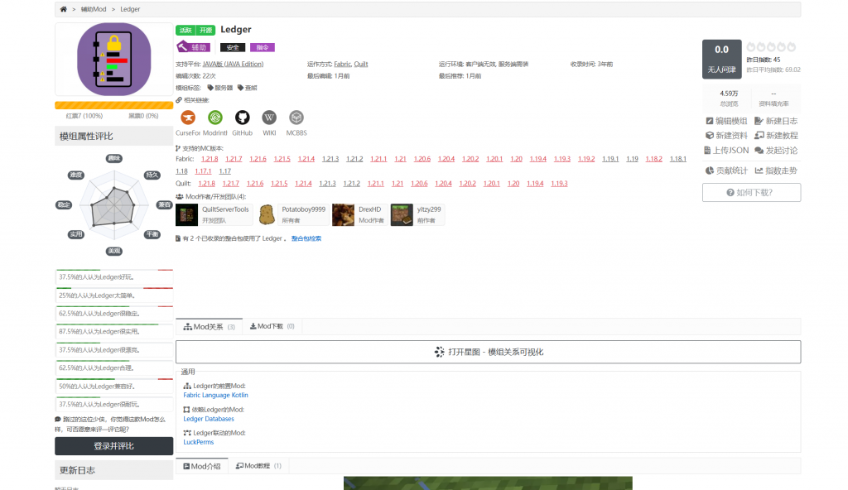This screenshot has width=848, height=490.
Task: Open WIKI link icon
Action: 269,118
